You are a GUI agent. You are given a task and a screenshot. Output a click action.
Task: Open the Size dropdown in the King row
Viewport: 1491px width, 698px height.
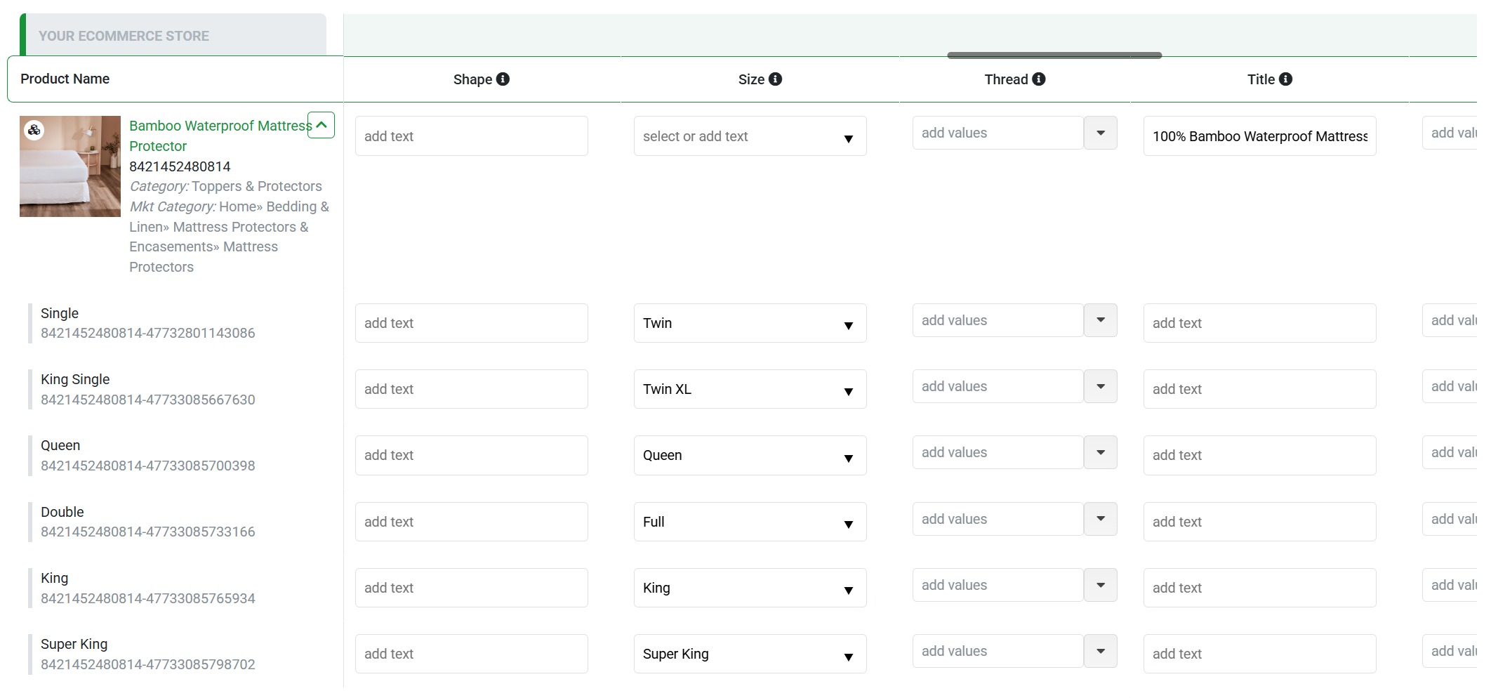coord(750,588)
